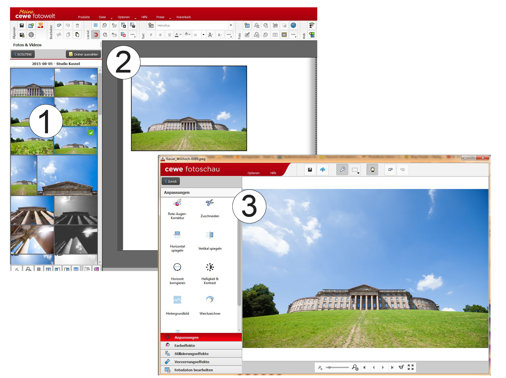Open the Datei menu in Fotowelt
The image size is (506, 378).
click(103, 17)
